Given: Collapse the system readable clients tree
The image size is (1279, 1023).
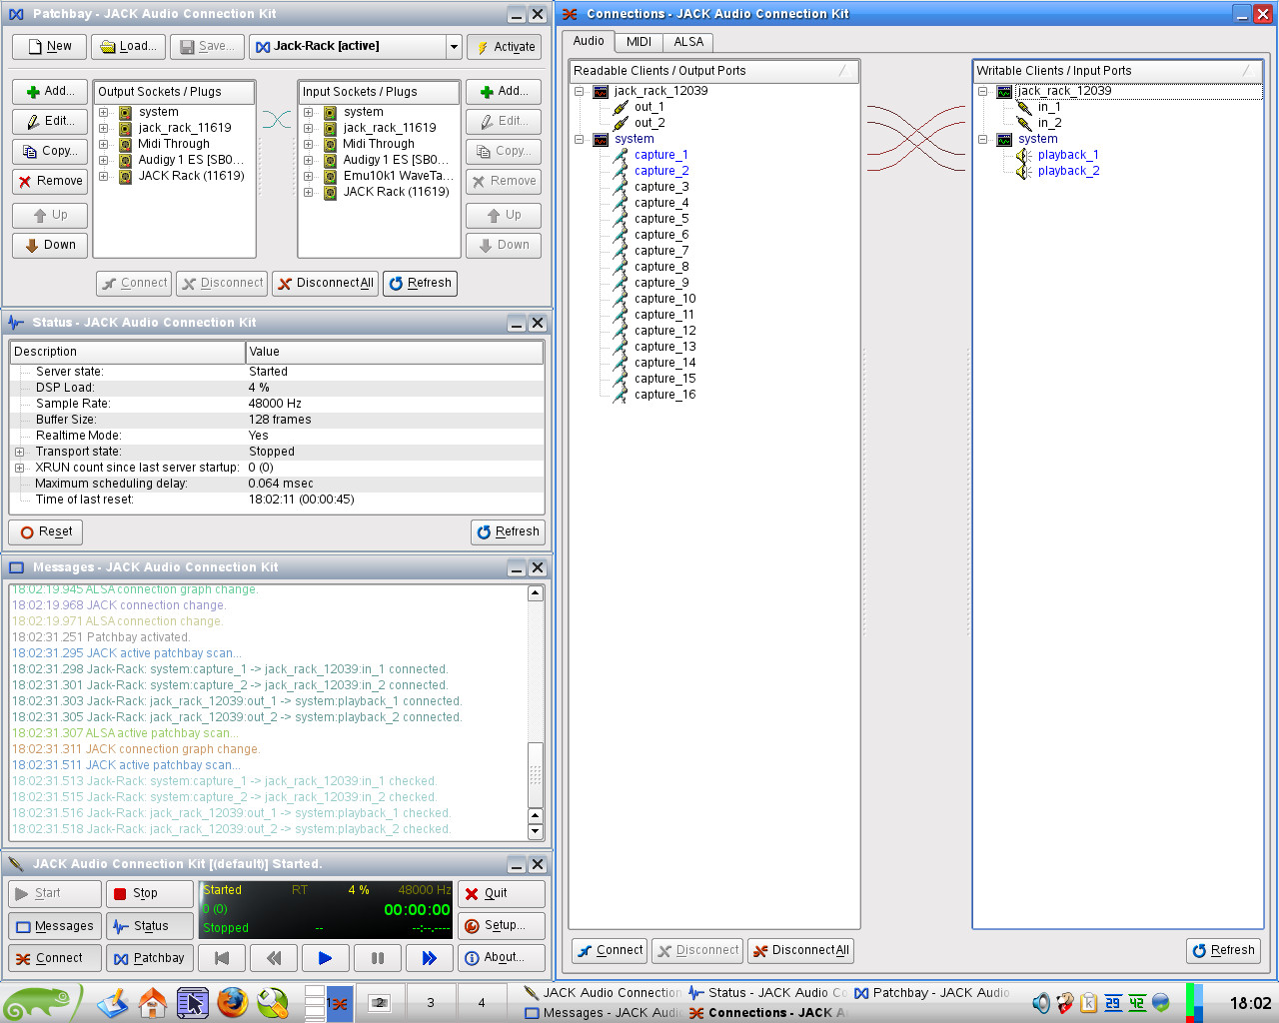Looking at the screenshot, I should pyautogui.click(x=579, y=139).
